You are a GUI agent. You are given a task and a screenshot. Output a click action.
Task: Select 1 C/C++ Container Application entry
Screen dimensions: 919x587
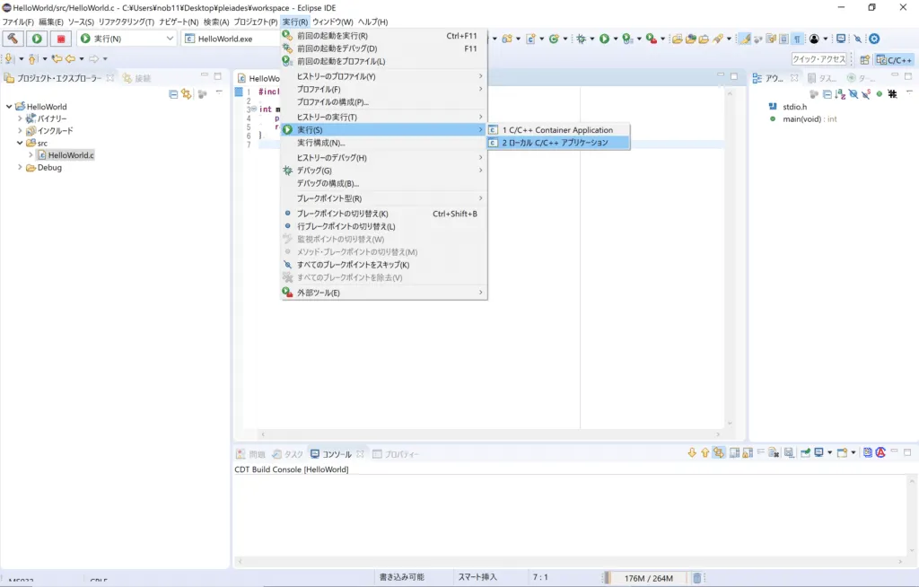(558, 130)
